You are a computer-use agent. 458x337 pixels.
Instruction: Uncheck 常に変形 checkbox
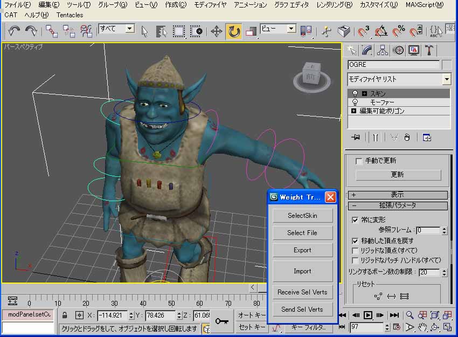pos(355,220)
